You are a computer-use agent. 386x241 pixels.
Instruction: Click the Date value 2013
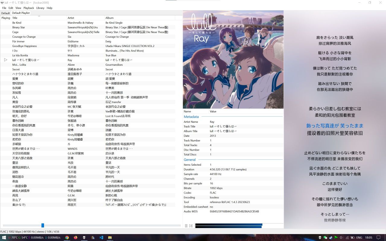(213, 136)
